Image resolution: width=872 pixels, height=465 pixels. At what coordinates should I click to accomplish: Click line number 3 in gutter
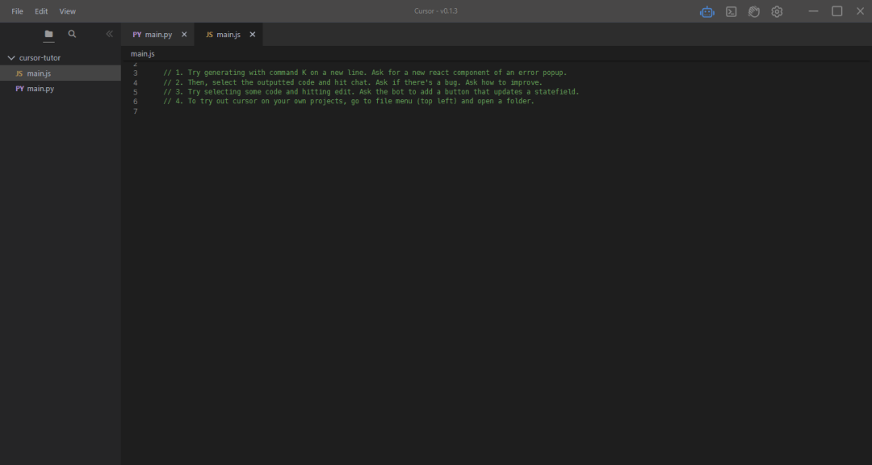135,73
